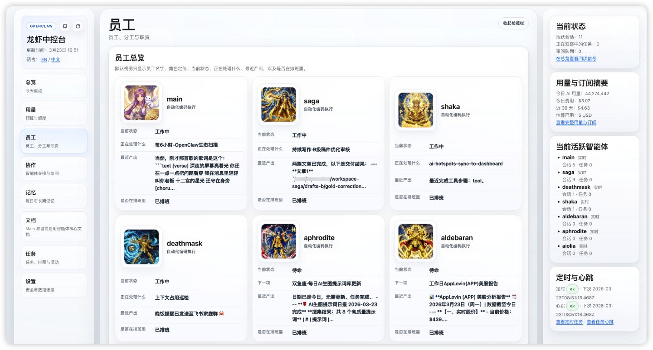Click the main name in the employee card
The height and width of the screenshot is (350, 653).
175,99
